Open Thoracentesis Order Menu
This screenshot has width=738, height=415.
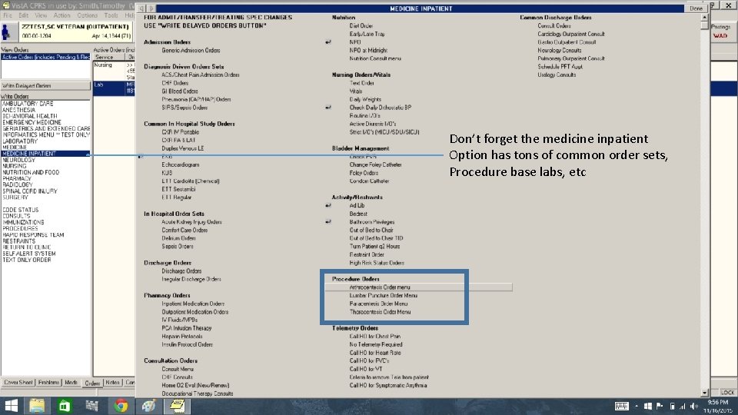380,312
